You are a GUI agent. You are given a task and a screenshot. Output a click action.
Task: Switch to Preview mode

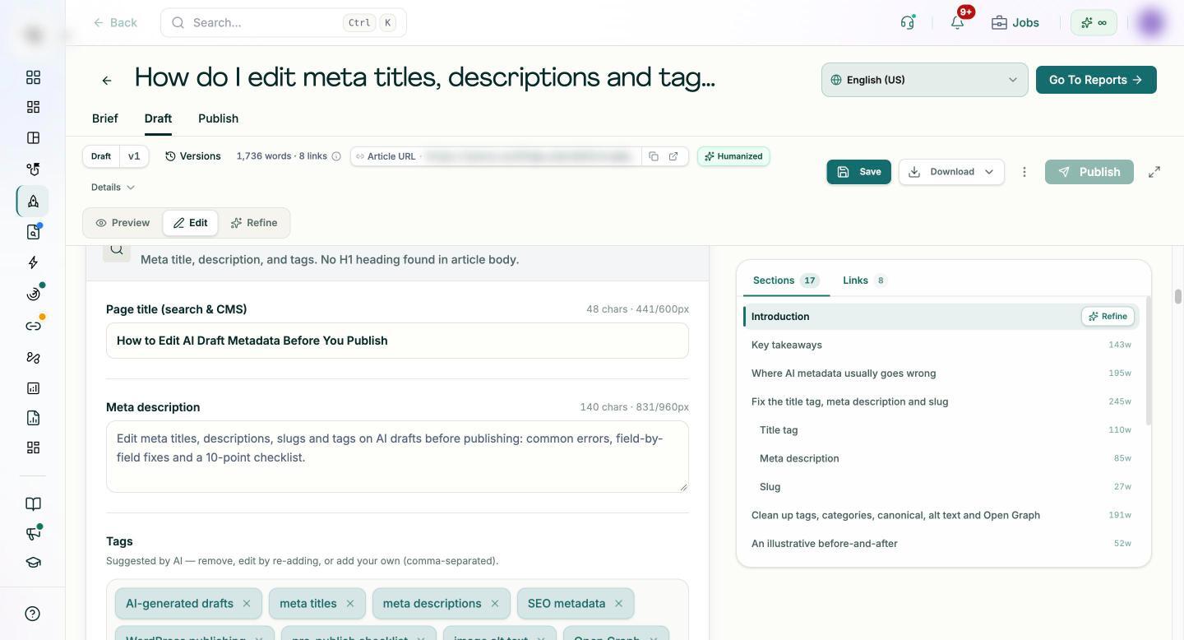click(x=123, y=223)
